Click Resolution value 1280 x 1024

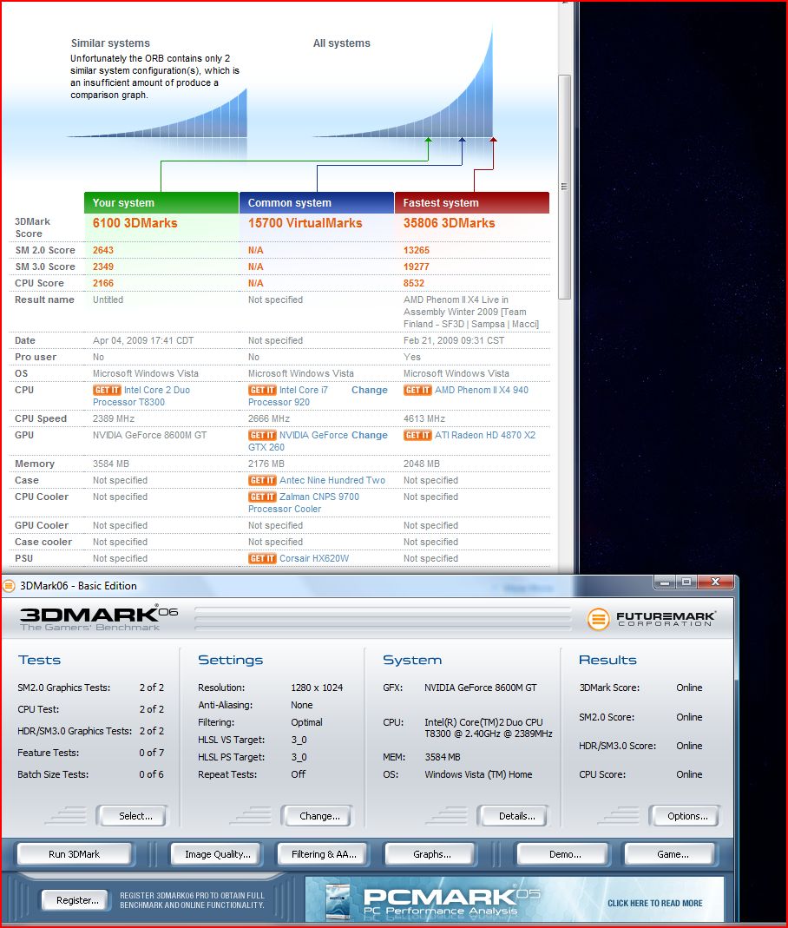pos(317,688)
